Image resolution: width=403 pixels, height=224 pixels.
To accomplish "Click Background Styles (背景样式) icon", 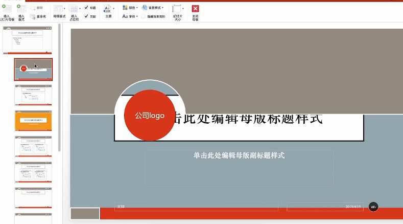I will point(145,8).
